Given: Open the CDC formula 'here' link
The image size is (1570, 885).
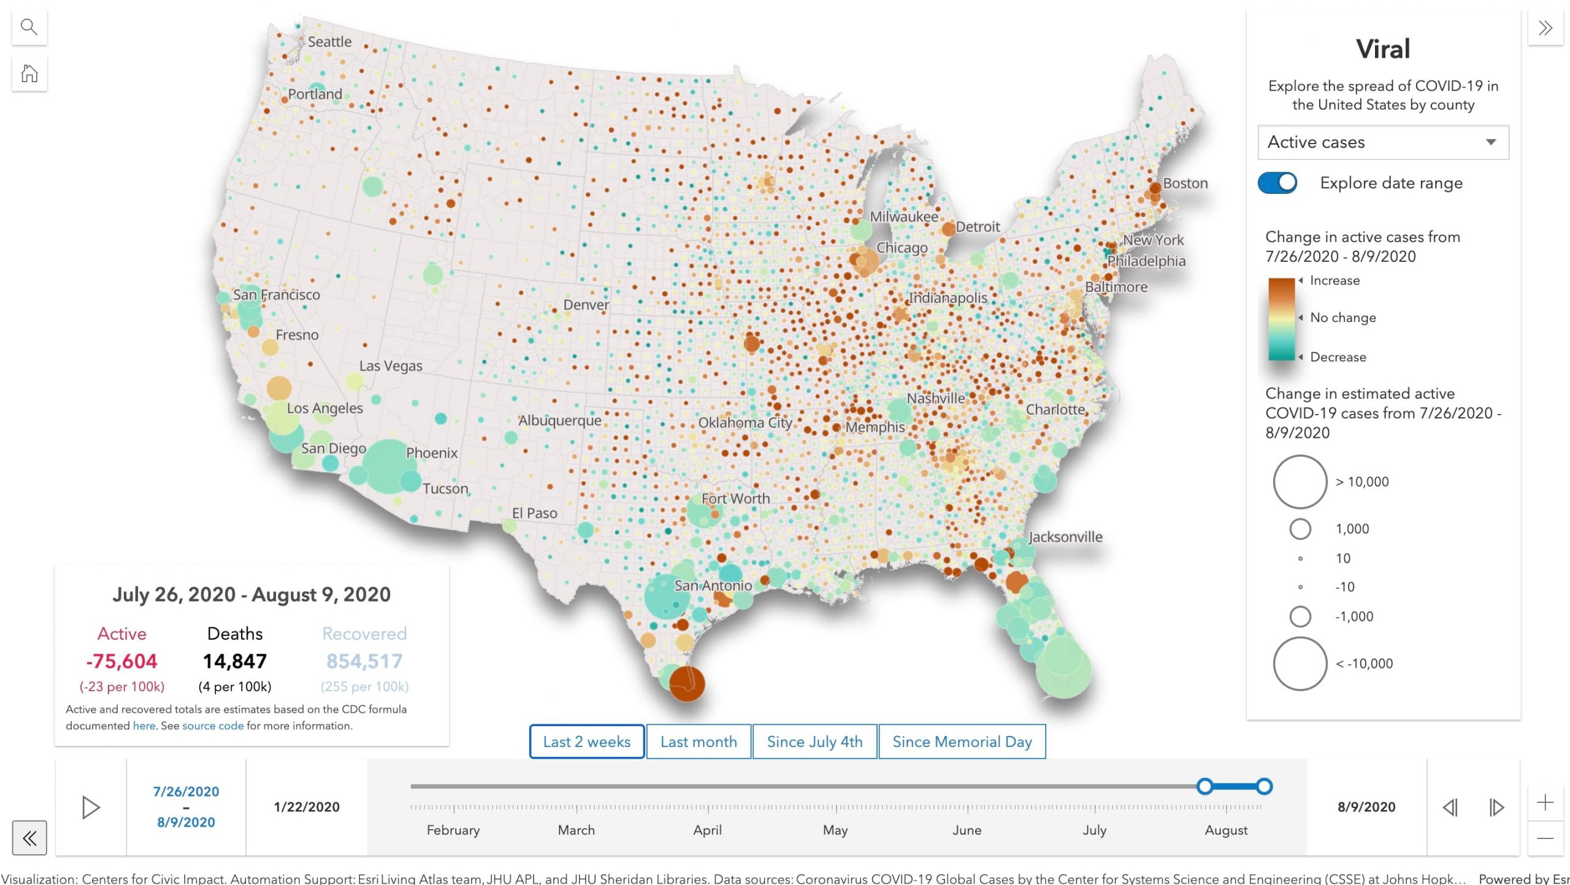Looking at the screenshot, I should click(144, 726).
